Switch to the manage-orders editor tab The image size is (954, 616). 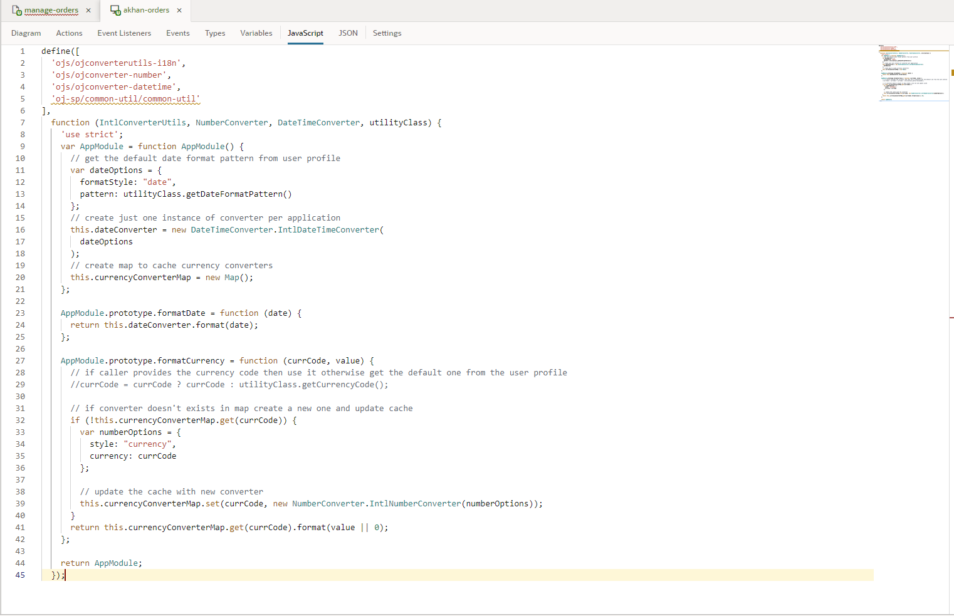point(51,11)
